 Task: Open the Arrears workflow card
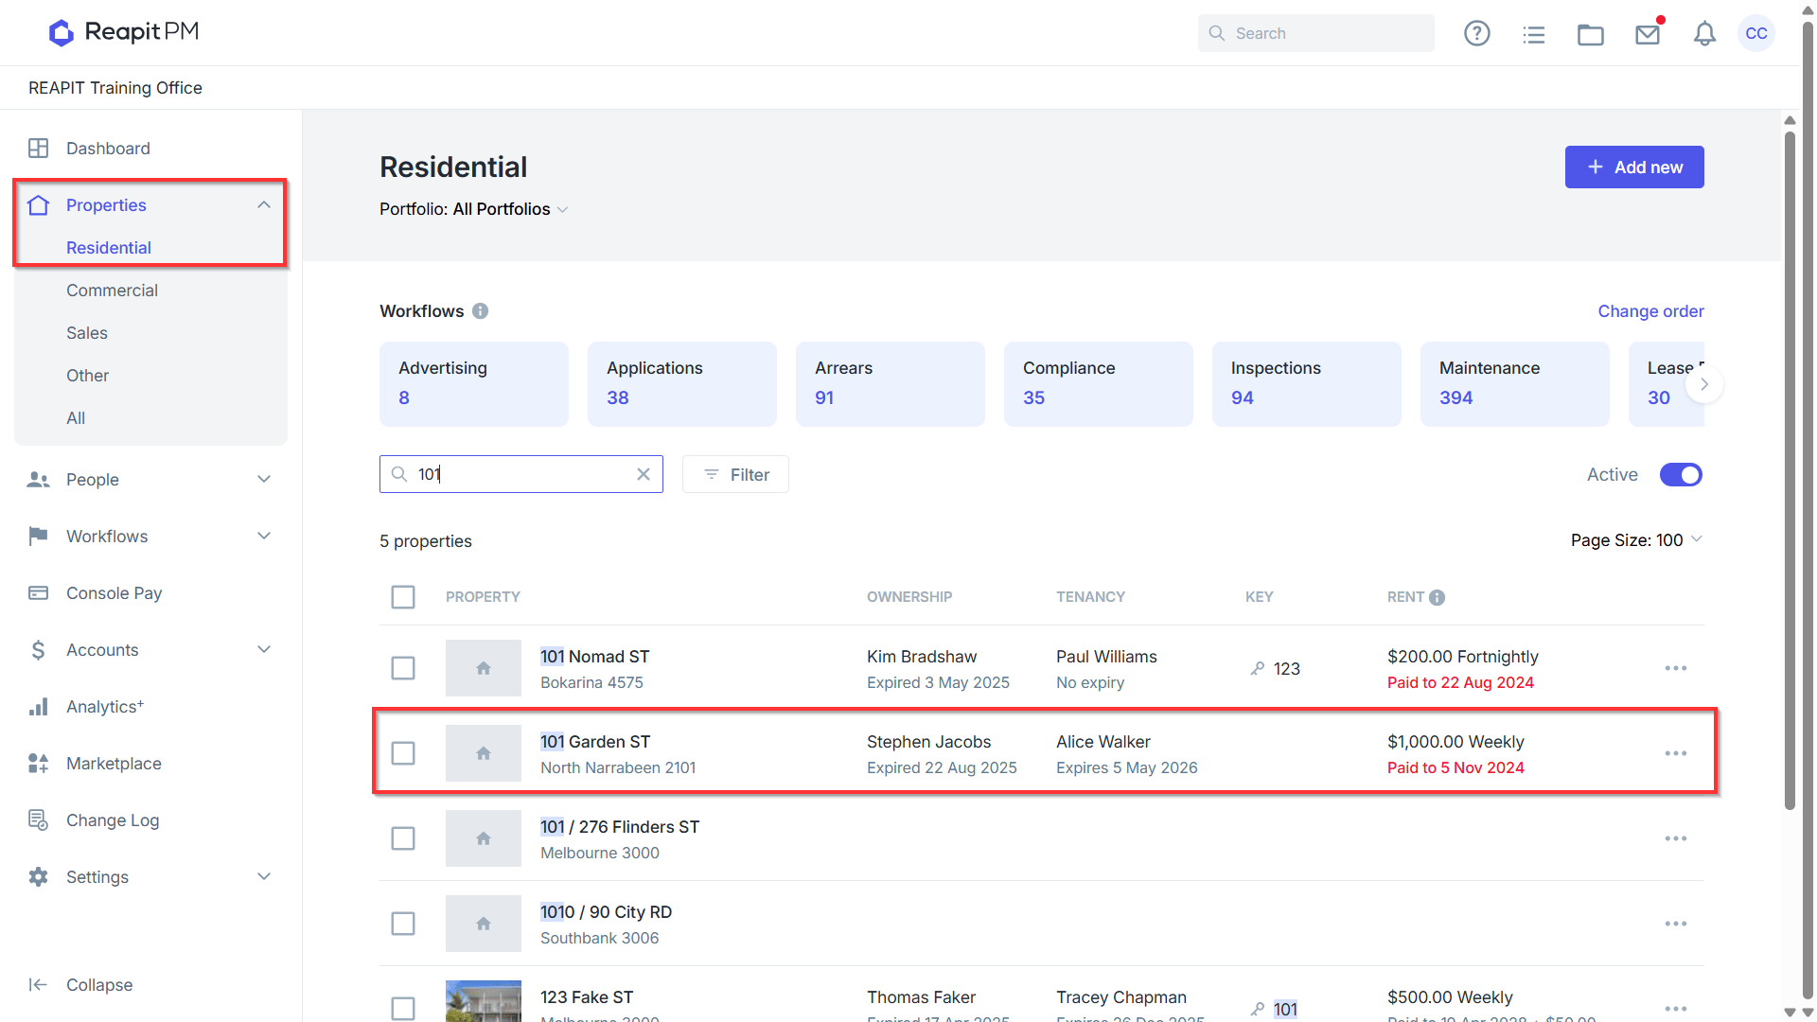[x=890, y=384]
